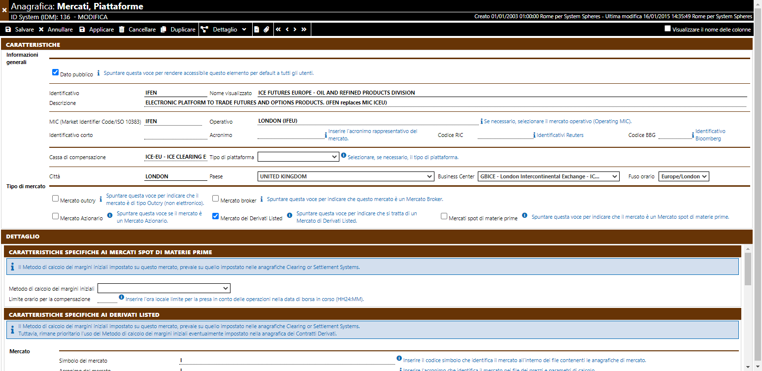
Task: Click info icon in spot mercati blue notice
Action: pyautogui.click(x=12, y=267)
